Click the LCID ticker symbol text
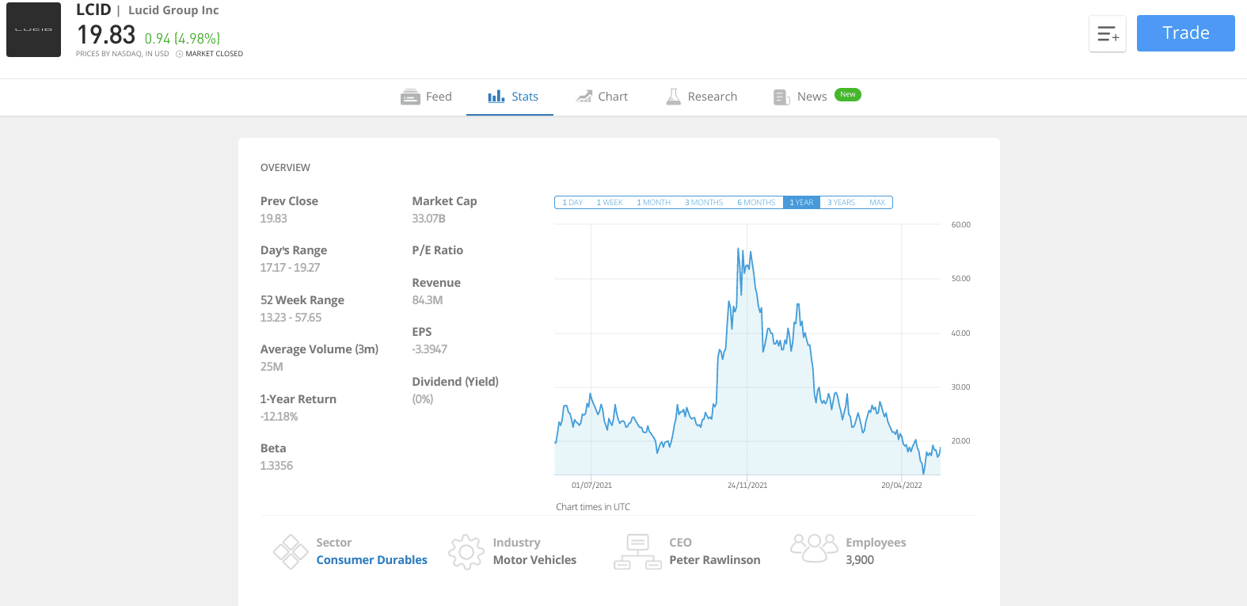 (x=93, y=10)
